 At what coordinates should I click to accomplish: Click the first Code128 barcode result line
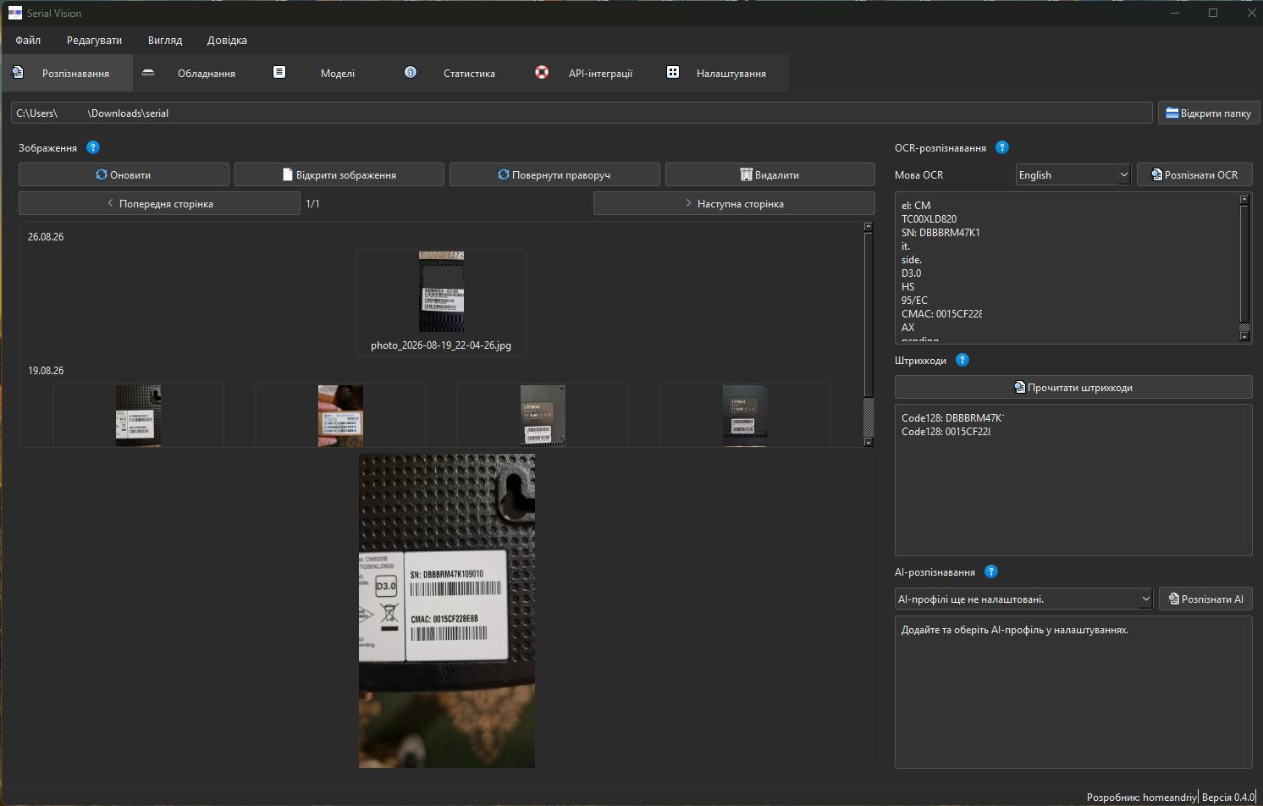tap(952, 417)
